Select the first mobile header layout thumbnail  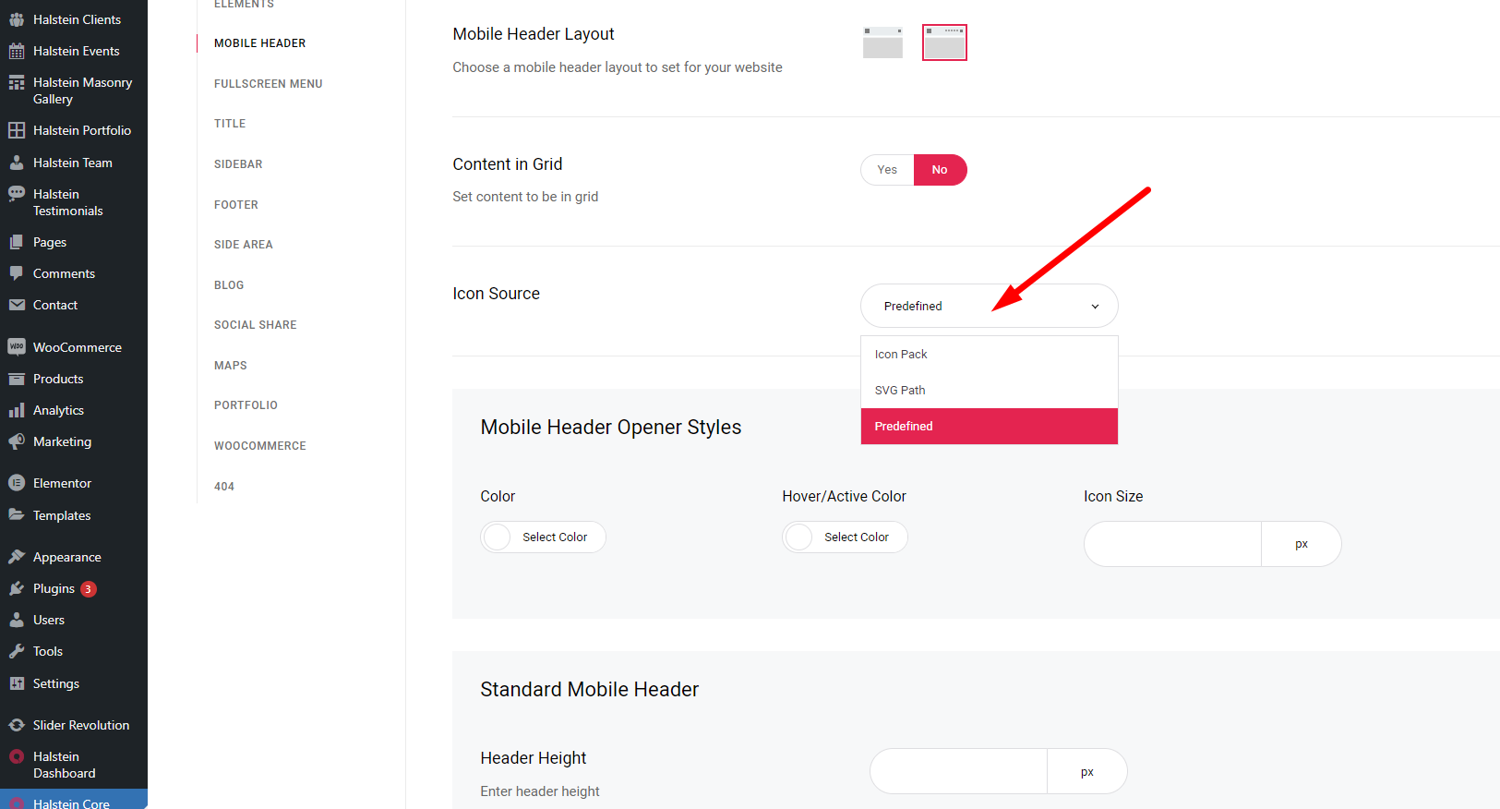tap(882, 42)
